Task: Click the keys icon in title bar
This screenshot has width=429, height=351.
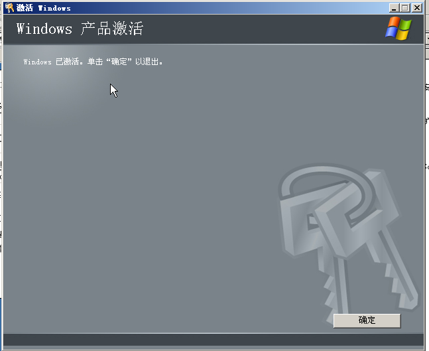Action: (x=9, y=8)
